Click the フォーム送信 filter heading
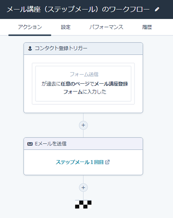The height and width of the screenshot is (218, 173). click(x=84, y=74)
